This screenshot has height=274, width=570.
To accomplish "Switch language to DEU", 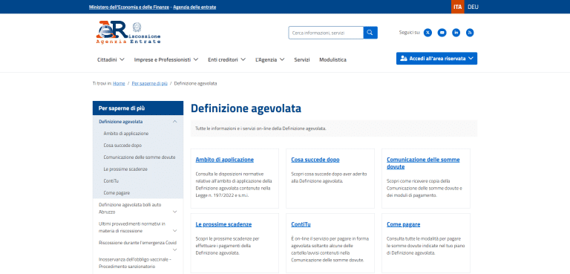I will (473, 7).
